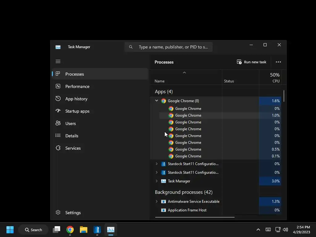Viewport: 316px width, 237px height.
Task: Click the vertical scrollbar thumb of process list
Action: 284,96
